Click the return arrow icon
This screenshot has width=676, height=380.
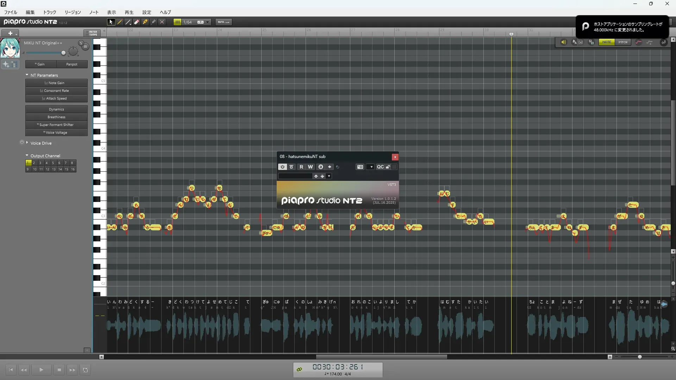[x=663, y=42]
